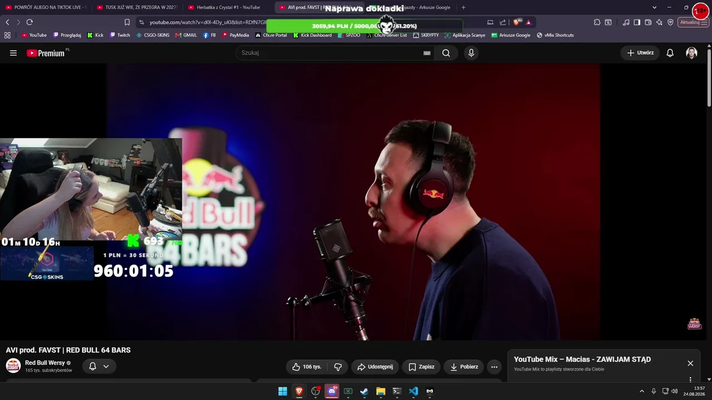
Task: Click the Udostępnij share button
Action: [x=375, y=367]
